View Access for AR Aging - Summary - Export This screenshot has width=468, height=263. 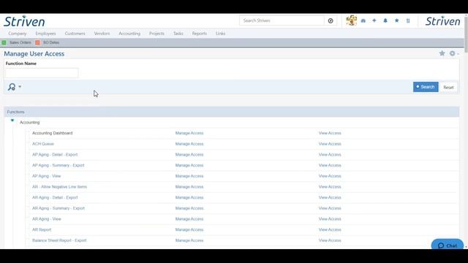click(x=330, y=208)
